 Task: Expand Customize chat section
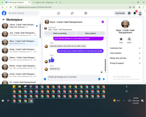[125, 48]
